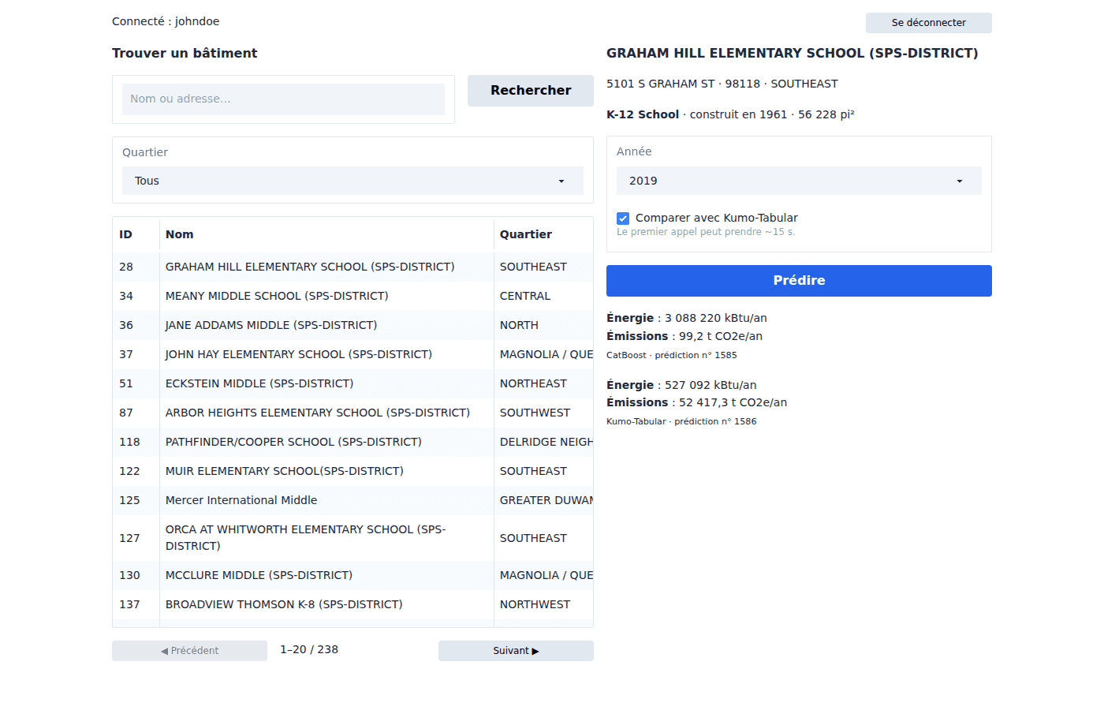Click the address 5101 S GRAHAM ST line
Screen dimensions: 1104x710
(x=722, y=84)
